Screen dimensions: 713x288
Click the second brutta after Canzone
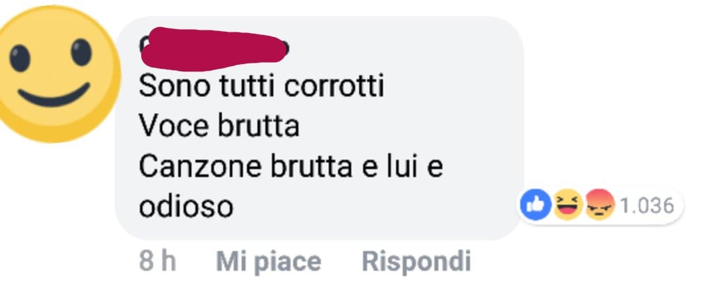(312, 166)
